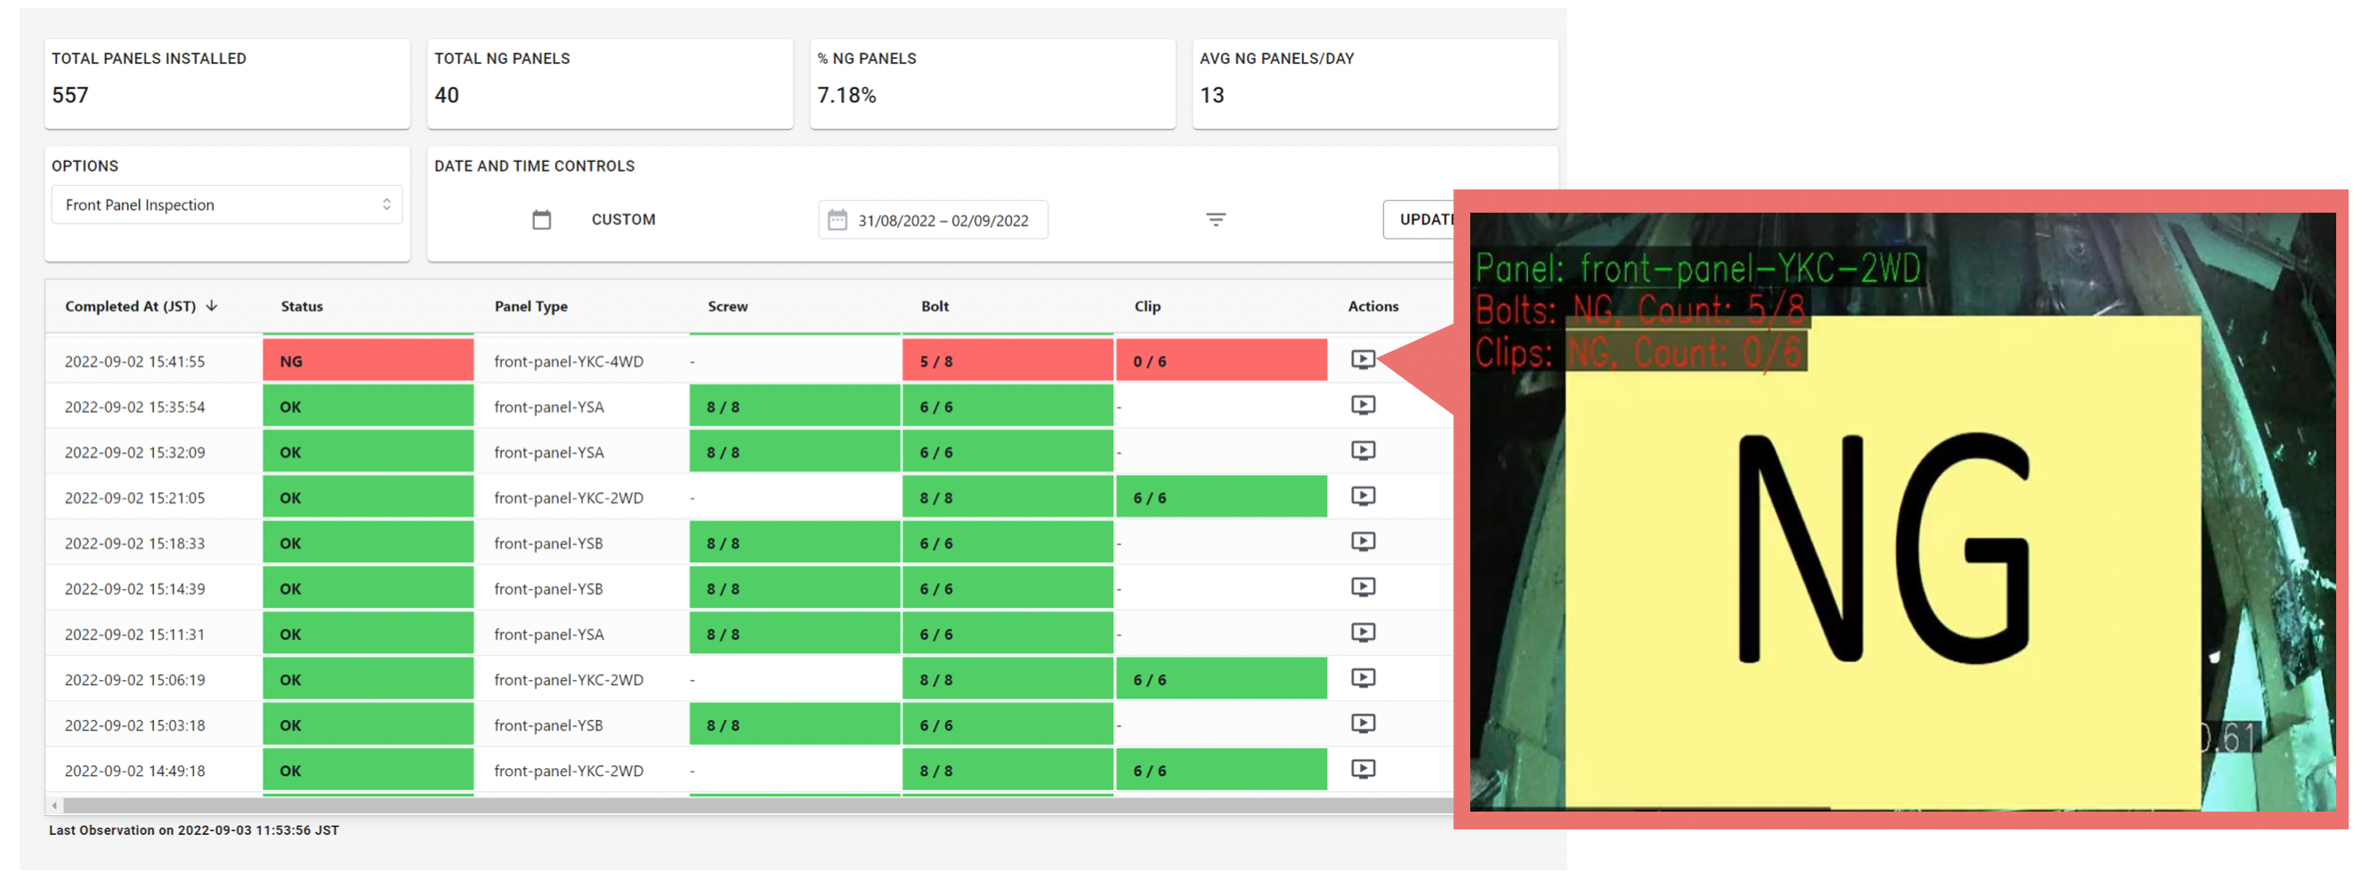Select the CUSTOM date mode
The image size is (2378, 881).
623,220
